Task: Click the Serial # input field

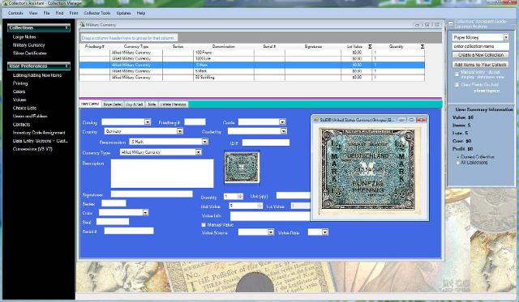Action: [129, 231]
